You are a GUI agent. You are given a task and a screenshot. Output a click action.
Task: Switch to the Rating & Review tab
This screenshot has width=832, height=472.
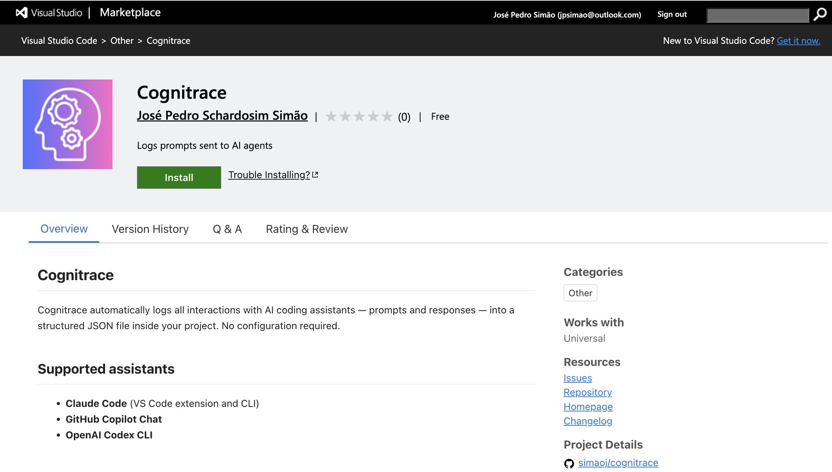307,229
